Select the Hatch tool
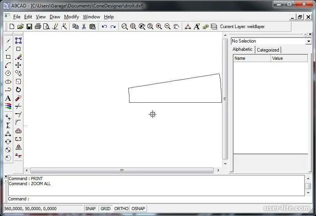 click(x=8, y=106)
